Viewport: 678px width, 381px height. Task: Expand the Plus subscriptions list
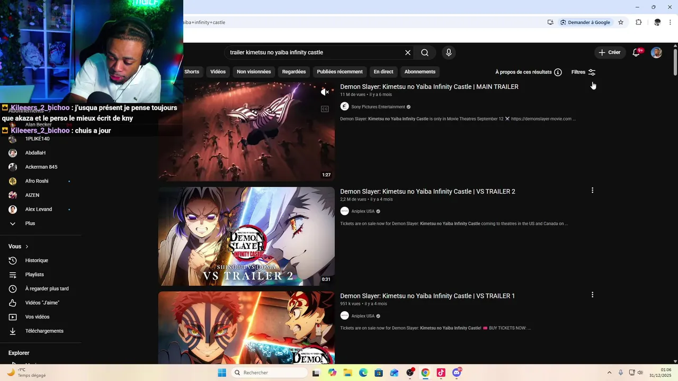(x=40, y=223)
